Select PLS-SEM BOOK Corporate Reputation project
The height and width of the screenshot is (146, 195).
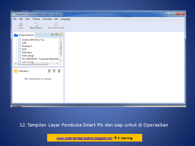coord(40,59)
